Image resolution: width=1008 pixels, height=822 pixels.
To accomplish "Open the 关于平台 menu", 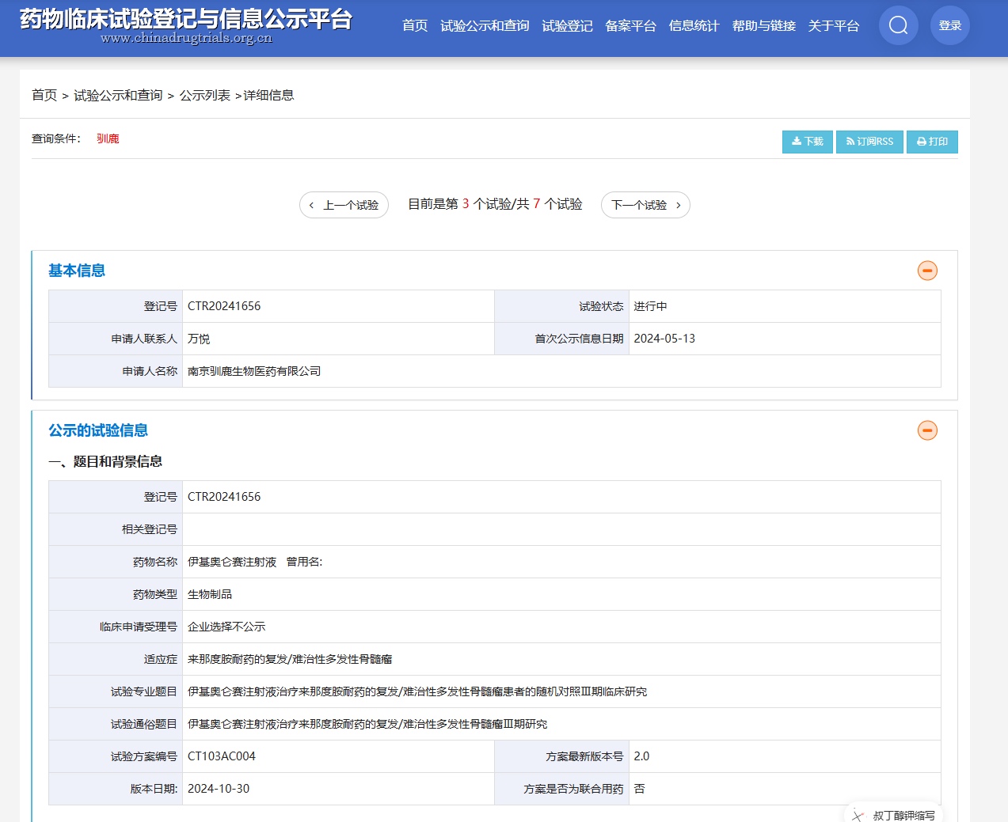I will 833,26.
